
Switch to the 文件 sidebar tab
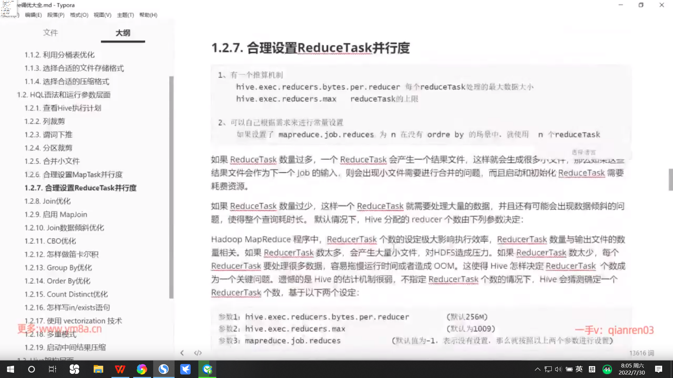coord(50,33)
